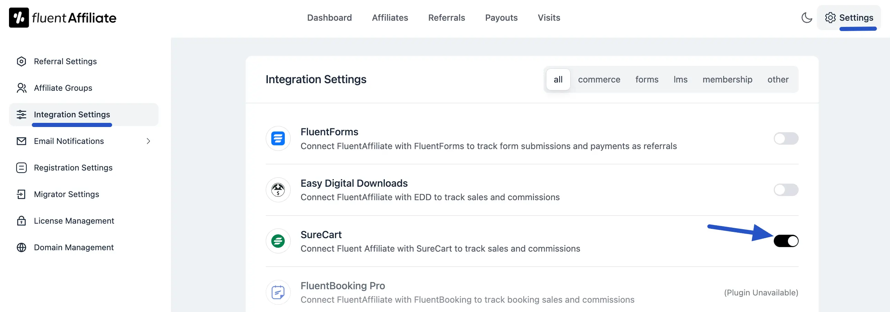
Task: Click the Email Notifications envelope icon
Action: (21, 141)
